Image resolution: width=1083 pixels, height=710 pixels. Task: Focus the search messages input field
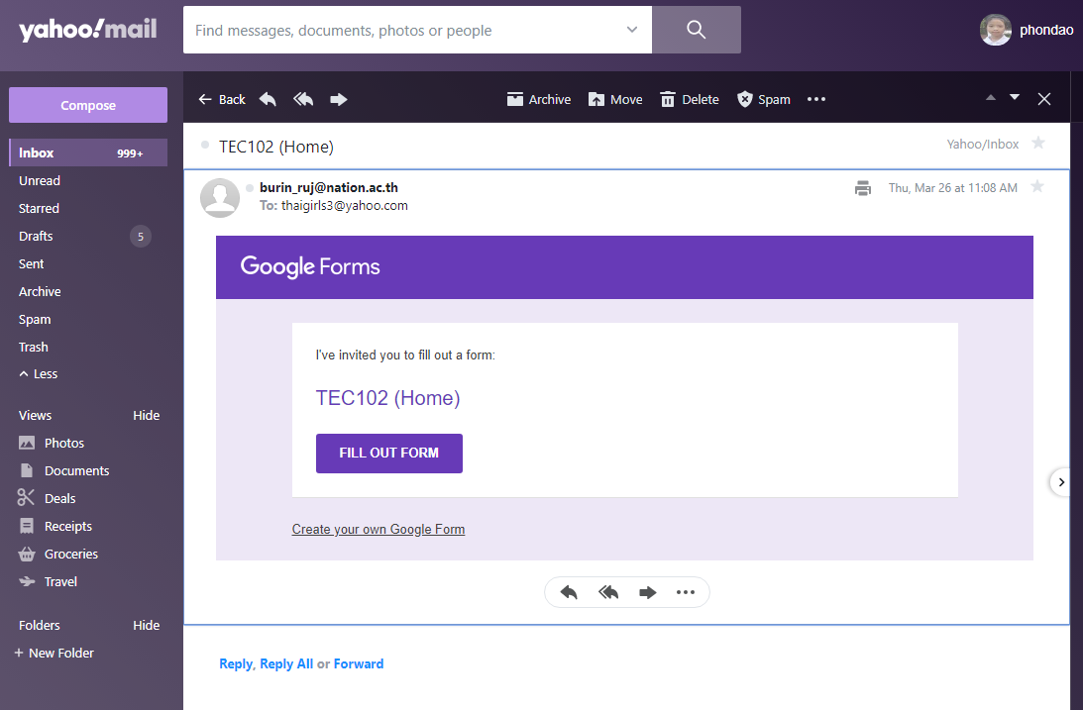[406, 31]
